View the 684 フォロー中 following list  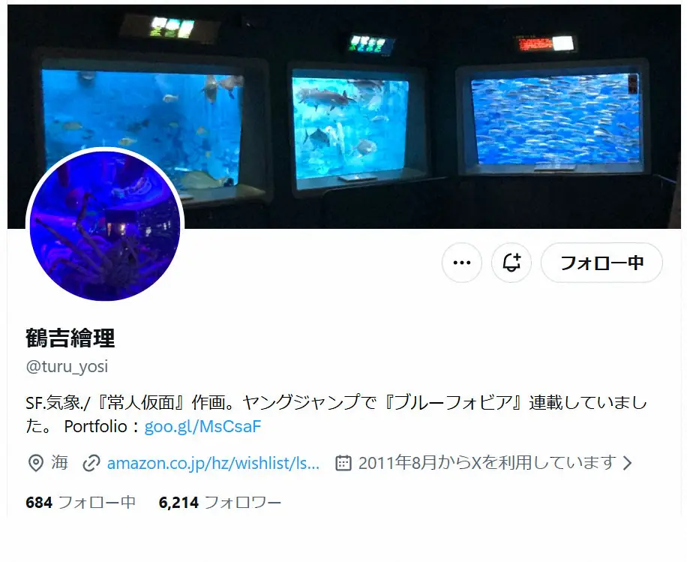[80, 503]
